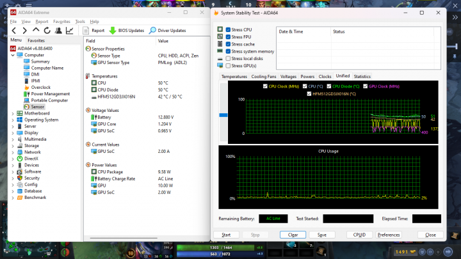Toggle CPU Diode (°C) graph checkbox

pyautogui.click(x=329, y=86)
